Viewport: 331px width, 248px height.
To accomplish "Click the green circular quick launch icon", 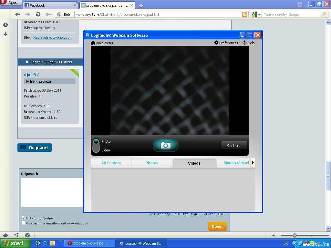I will click(37, 243).
